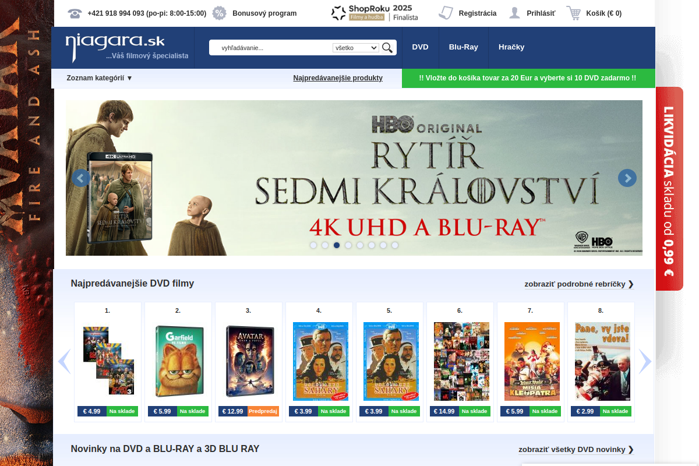Viewport: 699px width, 466px height.
Task: Select fifth banner pagination dot
Action: (x=360, y=245)
